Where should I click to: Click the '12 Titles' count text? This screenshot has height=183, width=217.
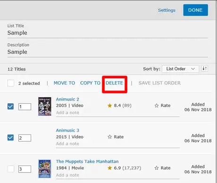pyautogui.click(x=17, y=69)
